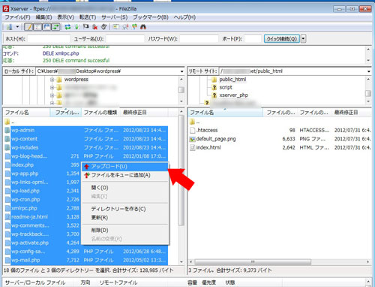This screenshot has width=375, height=287.
Task: Open the 転送(T) menu
Action: point(88,17)
